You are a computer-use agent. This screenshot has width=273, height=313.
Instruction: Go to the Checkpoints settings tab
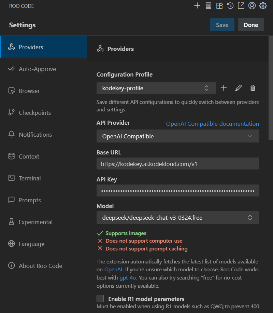point(34,113)
